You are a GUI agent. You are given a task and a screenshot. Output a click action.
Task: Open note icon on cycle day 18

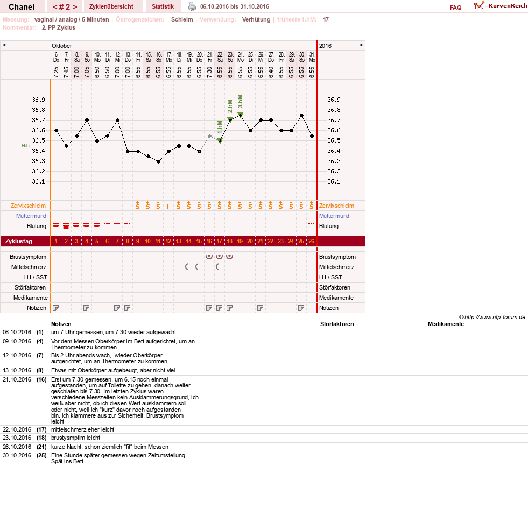(230, 308)
